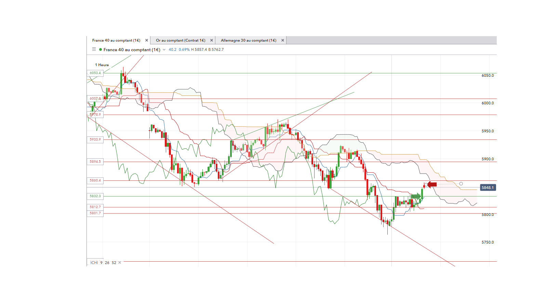Image resolution: width=547 pixels, height=307 pixels.
Task: Click the H 5857.4 high value
Action: coord(199,49)
